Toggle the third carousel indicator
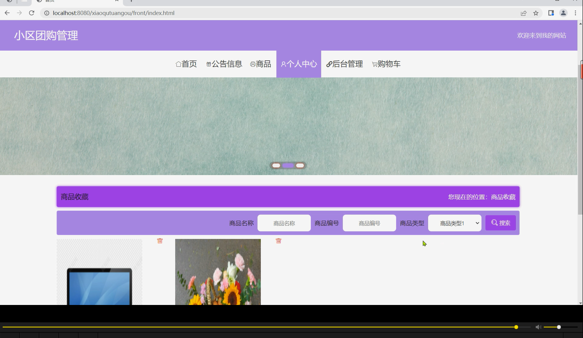This screenshot has width=583, height=338. click(300, 165)
